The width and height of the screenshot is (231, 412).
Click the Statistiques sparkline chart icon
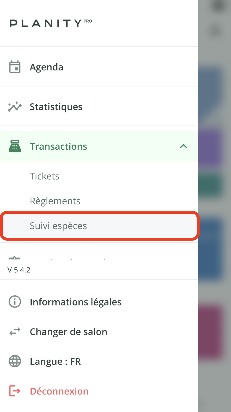point(15,107)
